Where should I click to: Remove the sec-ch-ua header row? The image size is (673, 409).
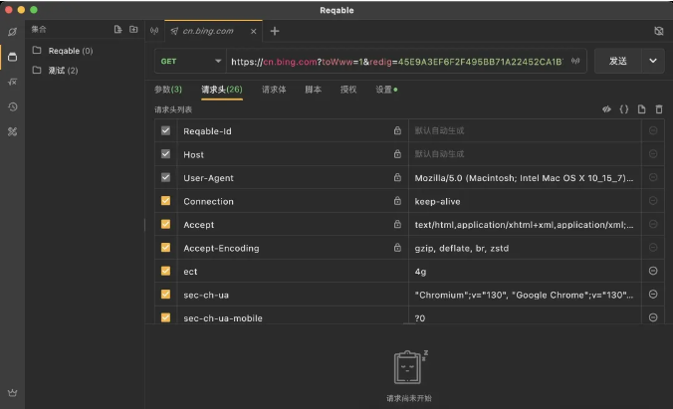653,294
